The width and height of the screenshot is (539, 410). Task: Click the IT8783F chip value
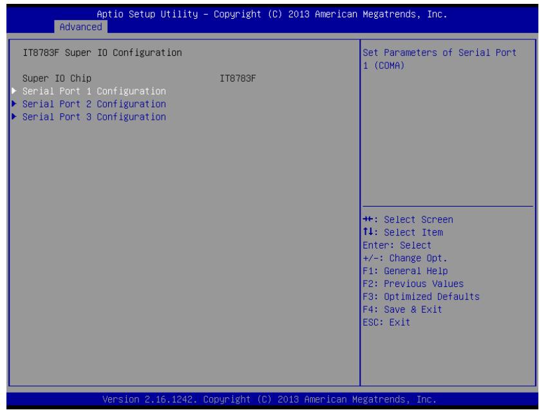click(238, 79)
